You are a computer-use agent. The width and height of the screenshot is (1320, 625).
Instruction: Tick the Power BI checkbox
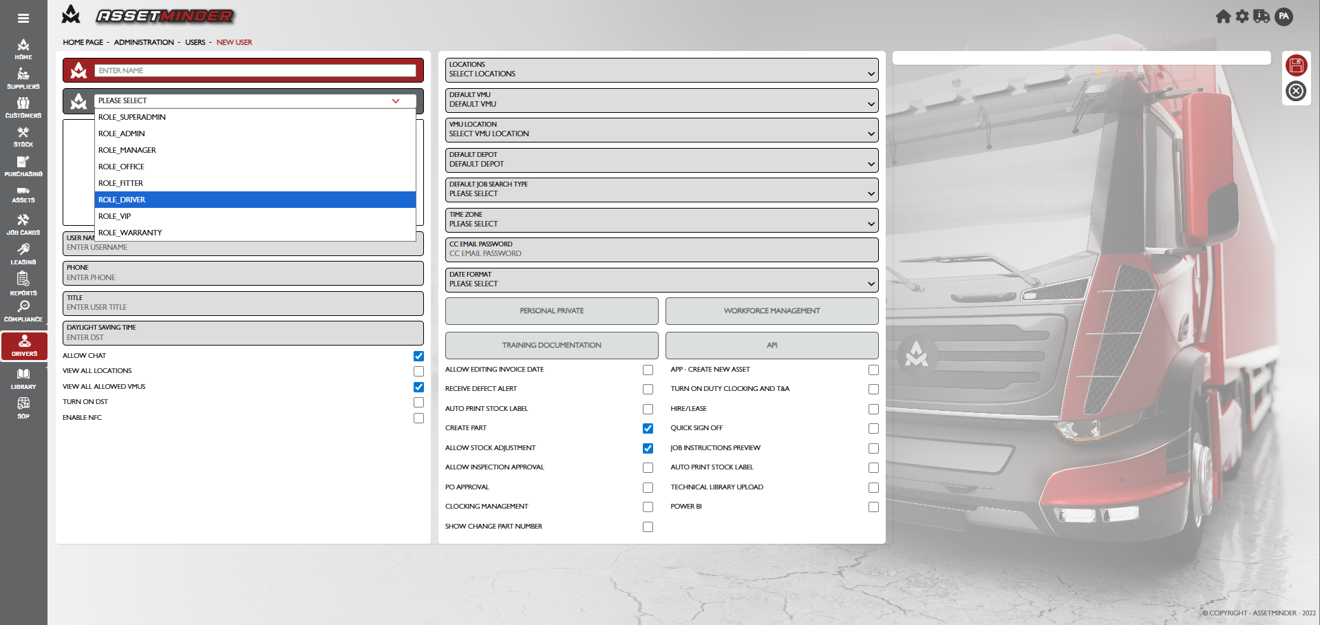pyautogui.click(x=873, y=507)
